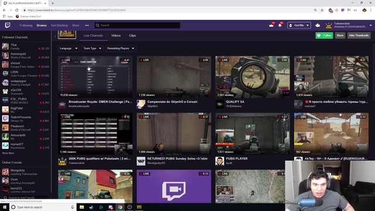
Task: Bookmark page with the star icon
Action: pos(322,10)
